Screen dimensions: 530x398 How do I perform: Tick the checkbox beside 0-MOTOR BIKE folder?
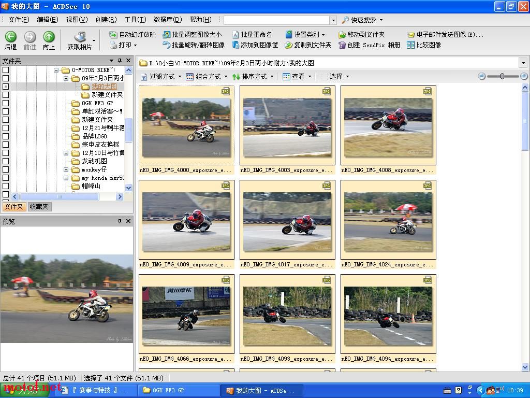click(x=6, y=70)
